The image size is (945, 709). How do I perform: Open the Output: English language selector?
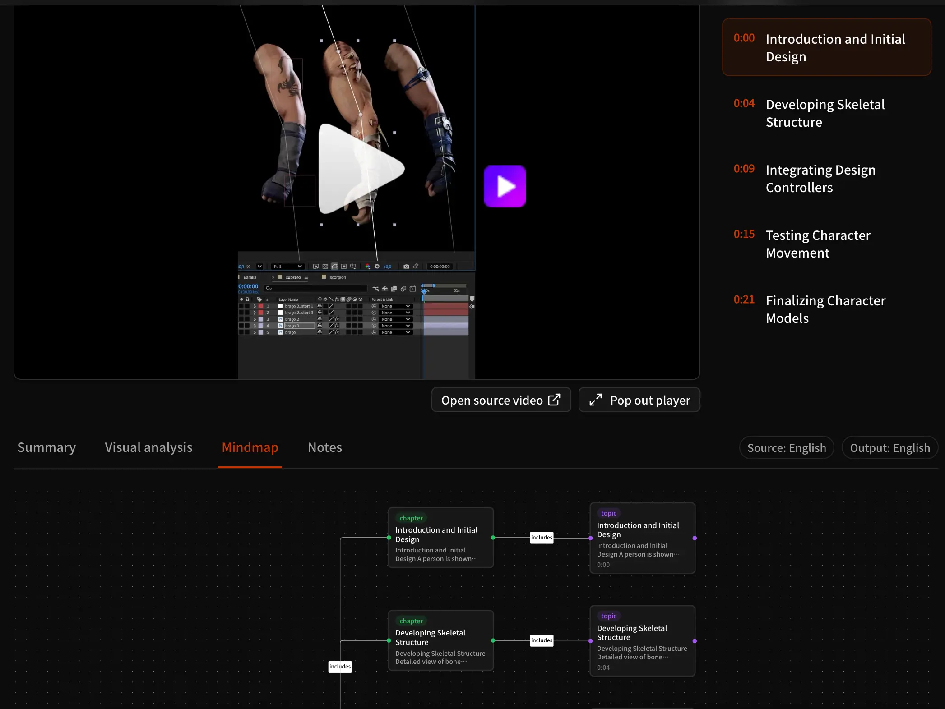pos(890,448)
